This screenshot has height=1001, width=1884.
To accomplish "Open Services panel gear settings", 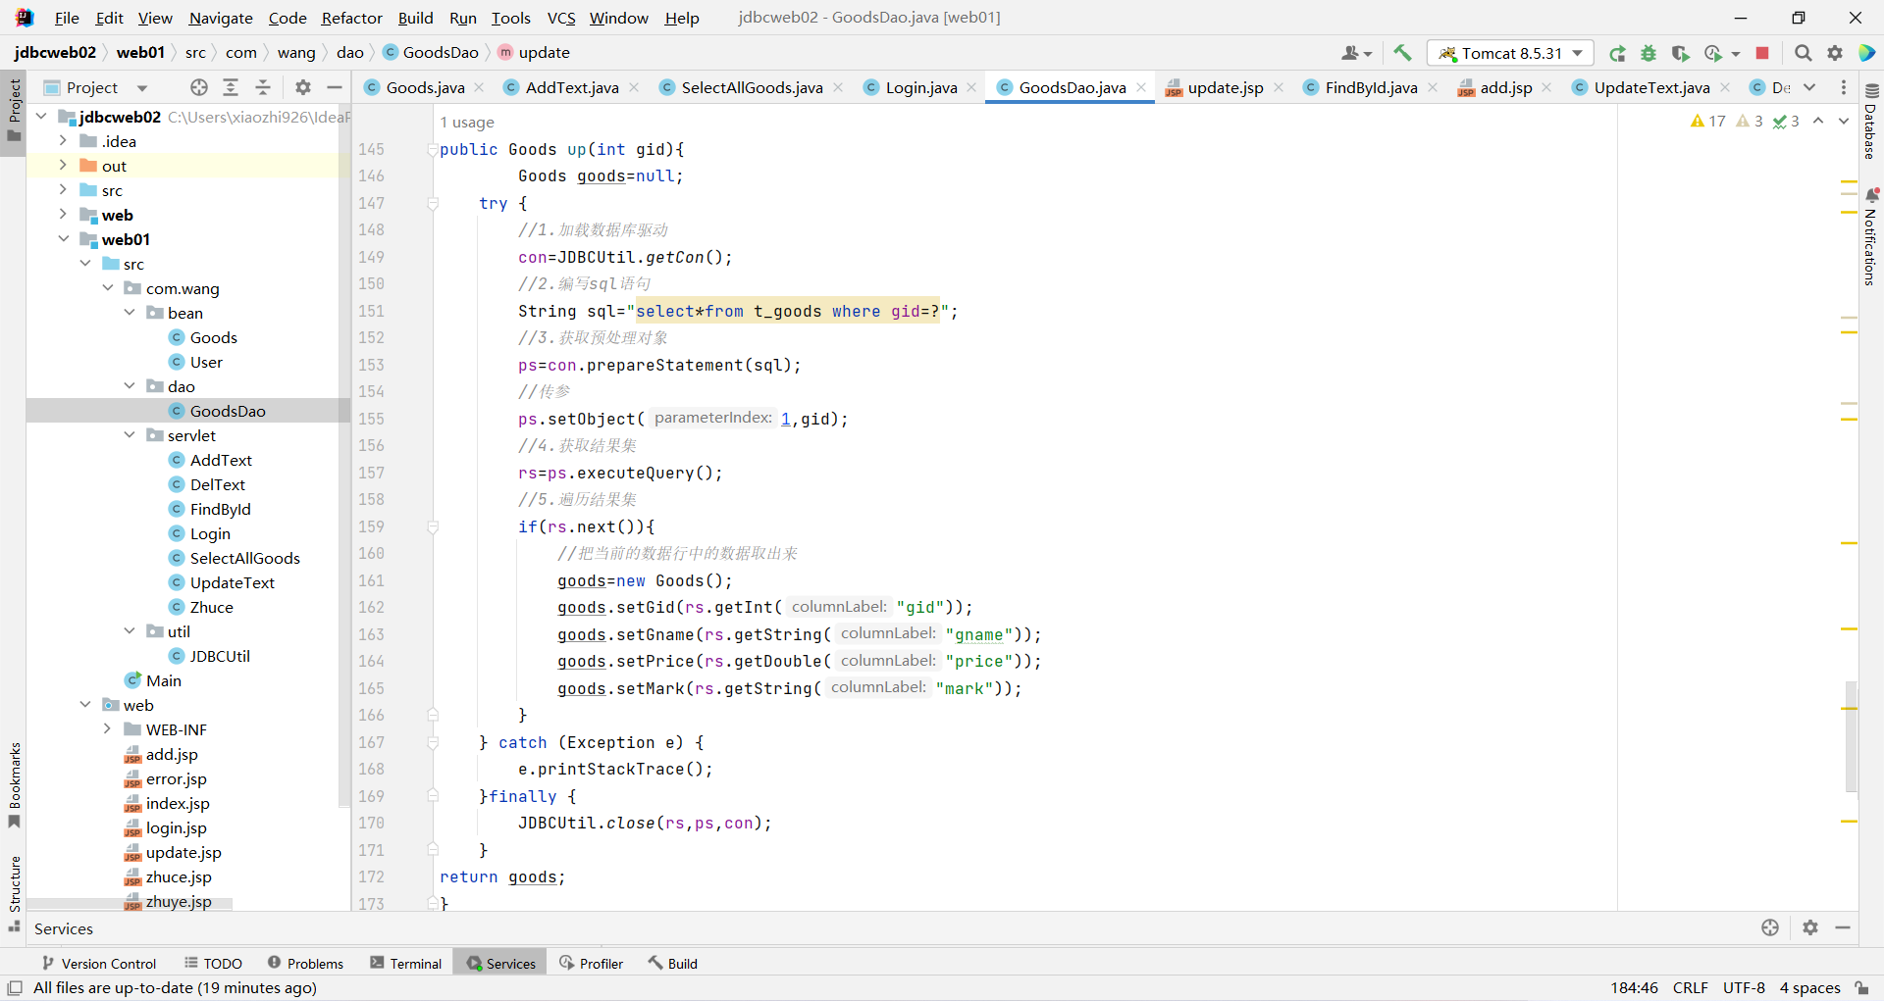I will (x=1810, y=927).
